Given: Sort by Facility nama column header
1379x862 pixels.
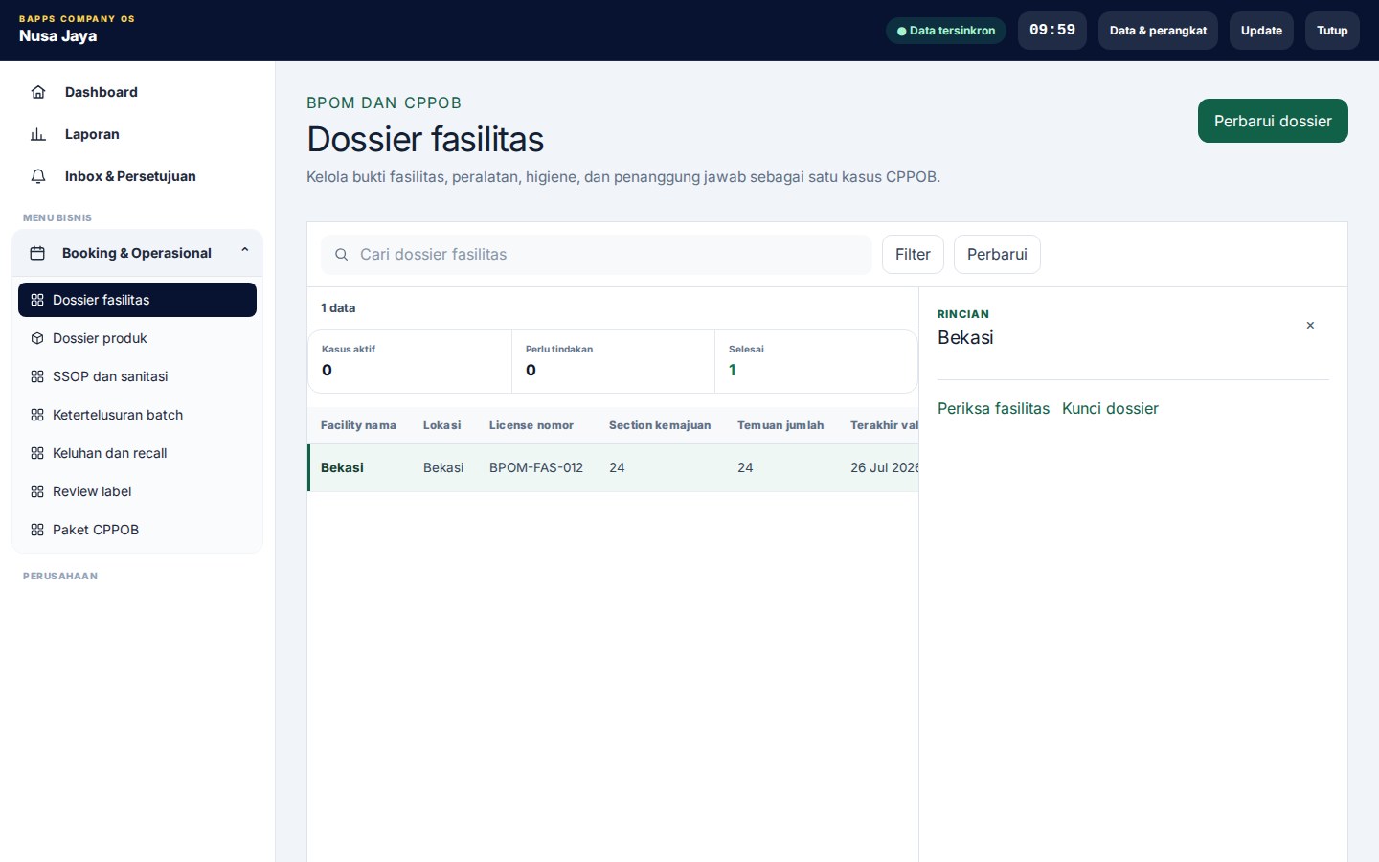Looking at the screenshot, I should (358, 425).
